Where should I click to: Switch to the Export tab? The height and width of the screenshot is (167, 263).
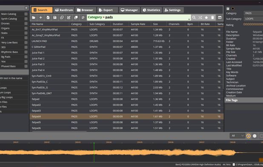click(108, 10)
